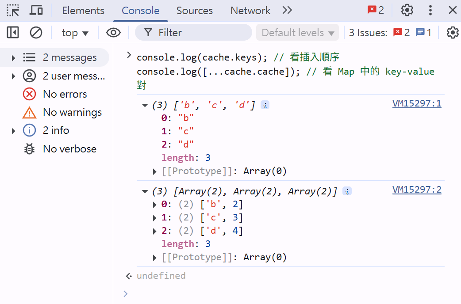Click the red issues icon showing 2

[401, 32]
